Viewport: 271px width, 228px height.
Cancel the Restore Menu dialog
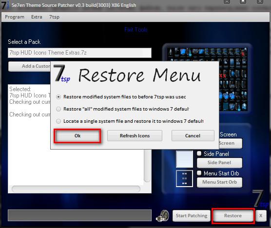193,136
